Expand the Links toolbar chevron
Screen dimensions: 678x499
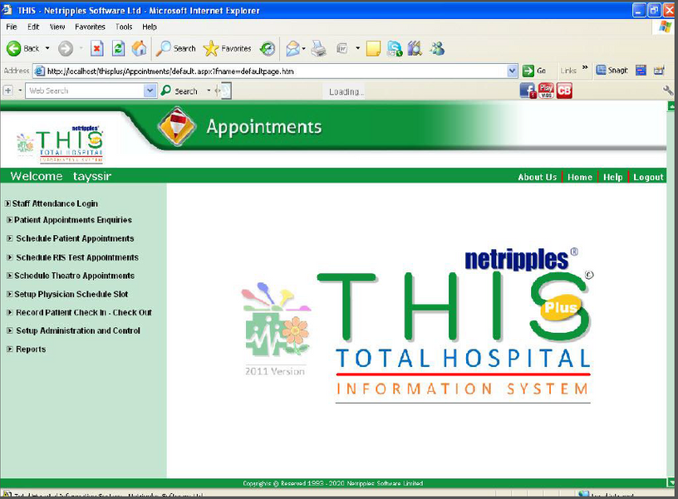point(585,67)
